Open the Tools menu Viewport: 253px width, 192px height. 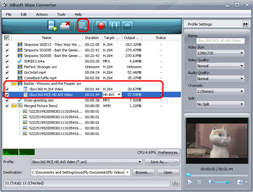click(x=61, y=14)
